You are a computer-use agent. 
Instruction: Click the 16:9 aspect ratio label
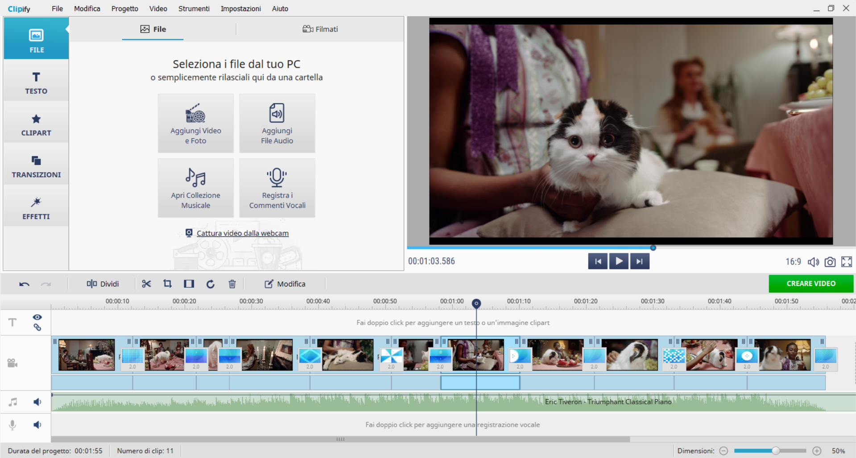(793, 262)
